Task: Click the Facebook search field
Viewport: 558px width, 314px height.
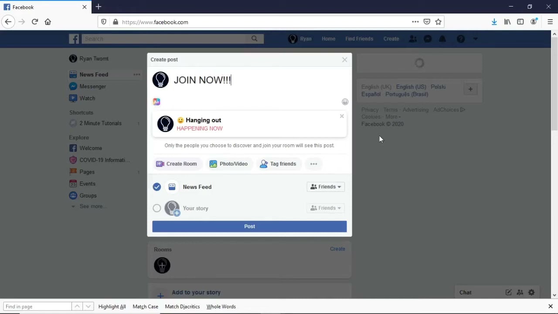Action: tap(164, 39)
